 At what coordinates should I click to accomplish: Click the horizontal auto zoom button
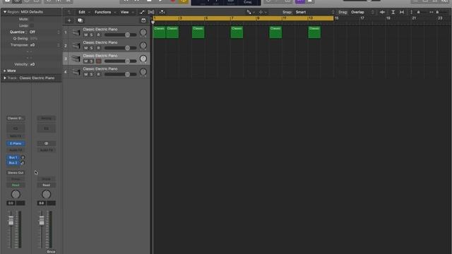(x=402, y=12)
